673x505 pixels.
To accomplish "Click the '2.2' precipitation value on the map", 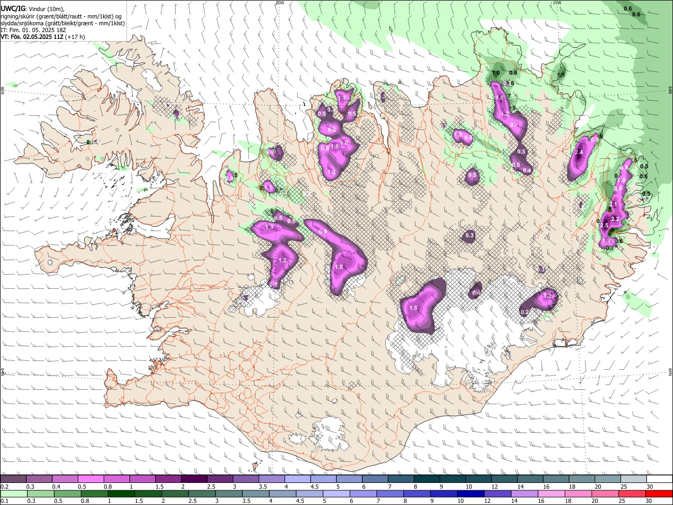I will 616,218.
